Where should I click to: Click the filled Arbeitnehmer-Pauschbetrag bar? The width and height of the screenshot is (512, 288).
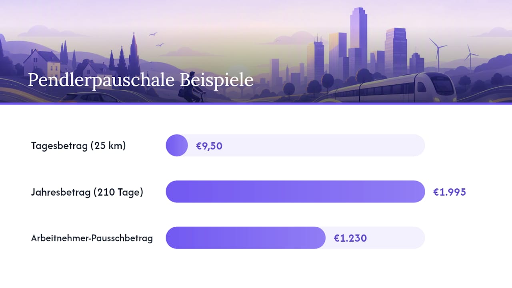[x=246, y=238]
